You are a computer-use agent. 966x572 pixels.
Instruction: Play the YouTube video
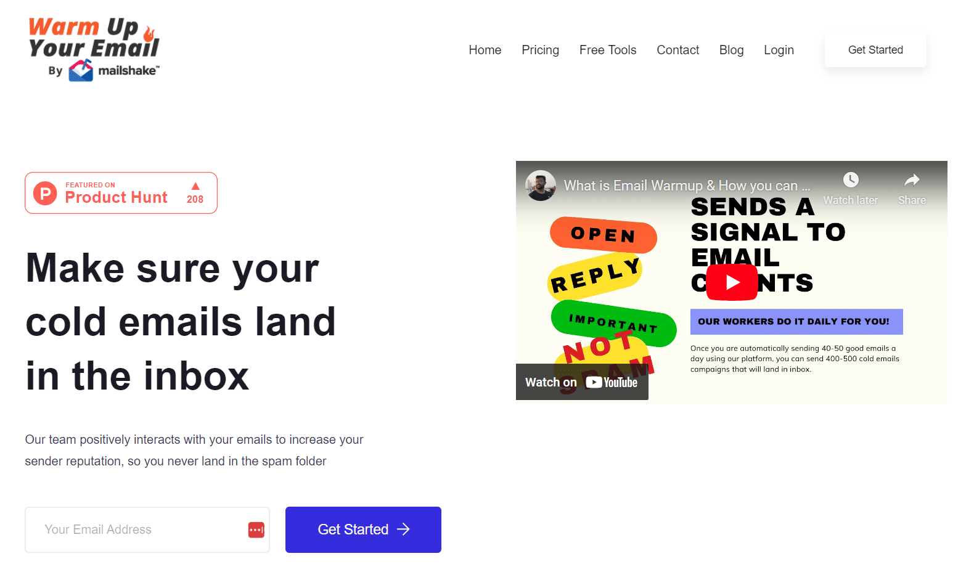point(732,282)
